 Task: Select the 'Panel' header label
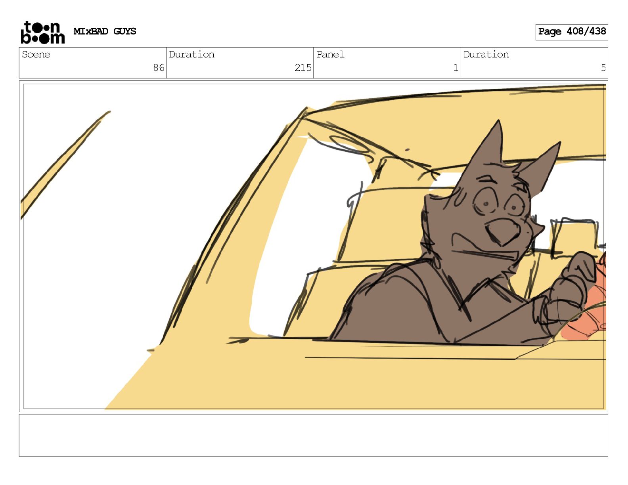(x=330, y=54)
